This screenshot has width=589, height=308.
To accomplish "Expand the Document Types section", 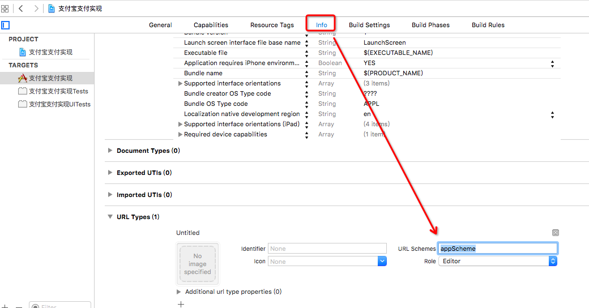I will click(110, 151).
